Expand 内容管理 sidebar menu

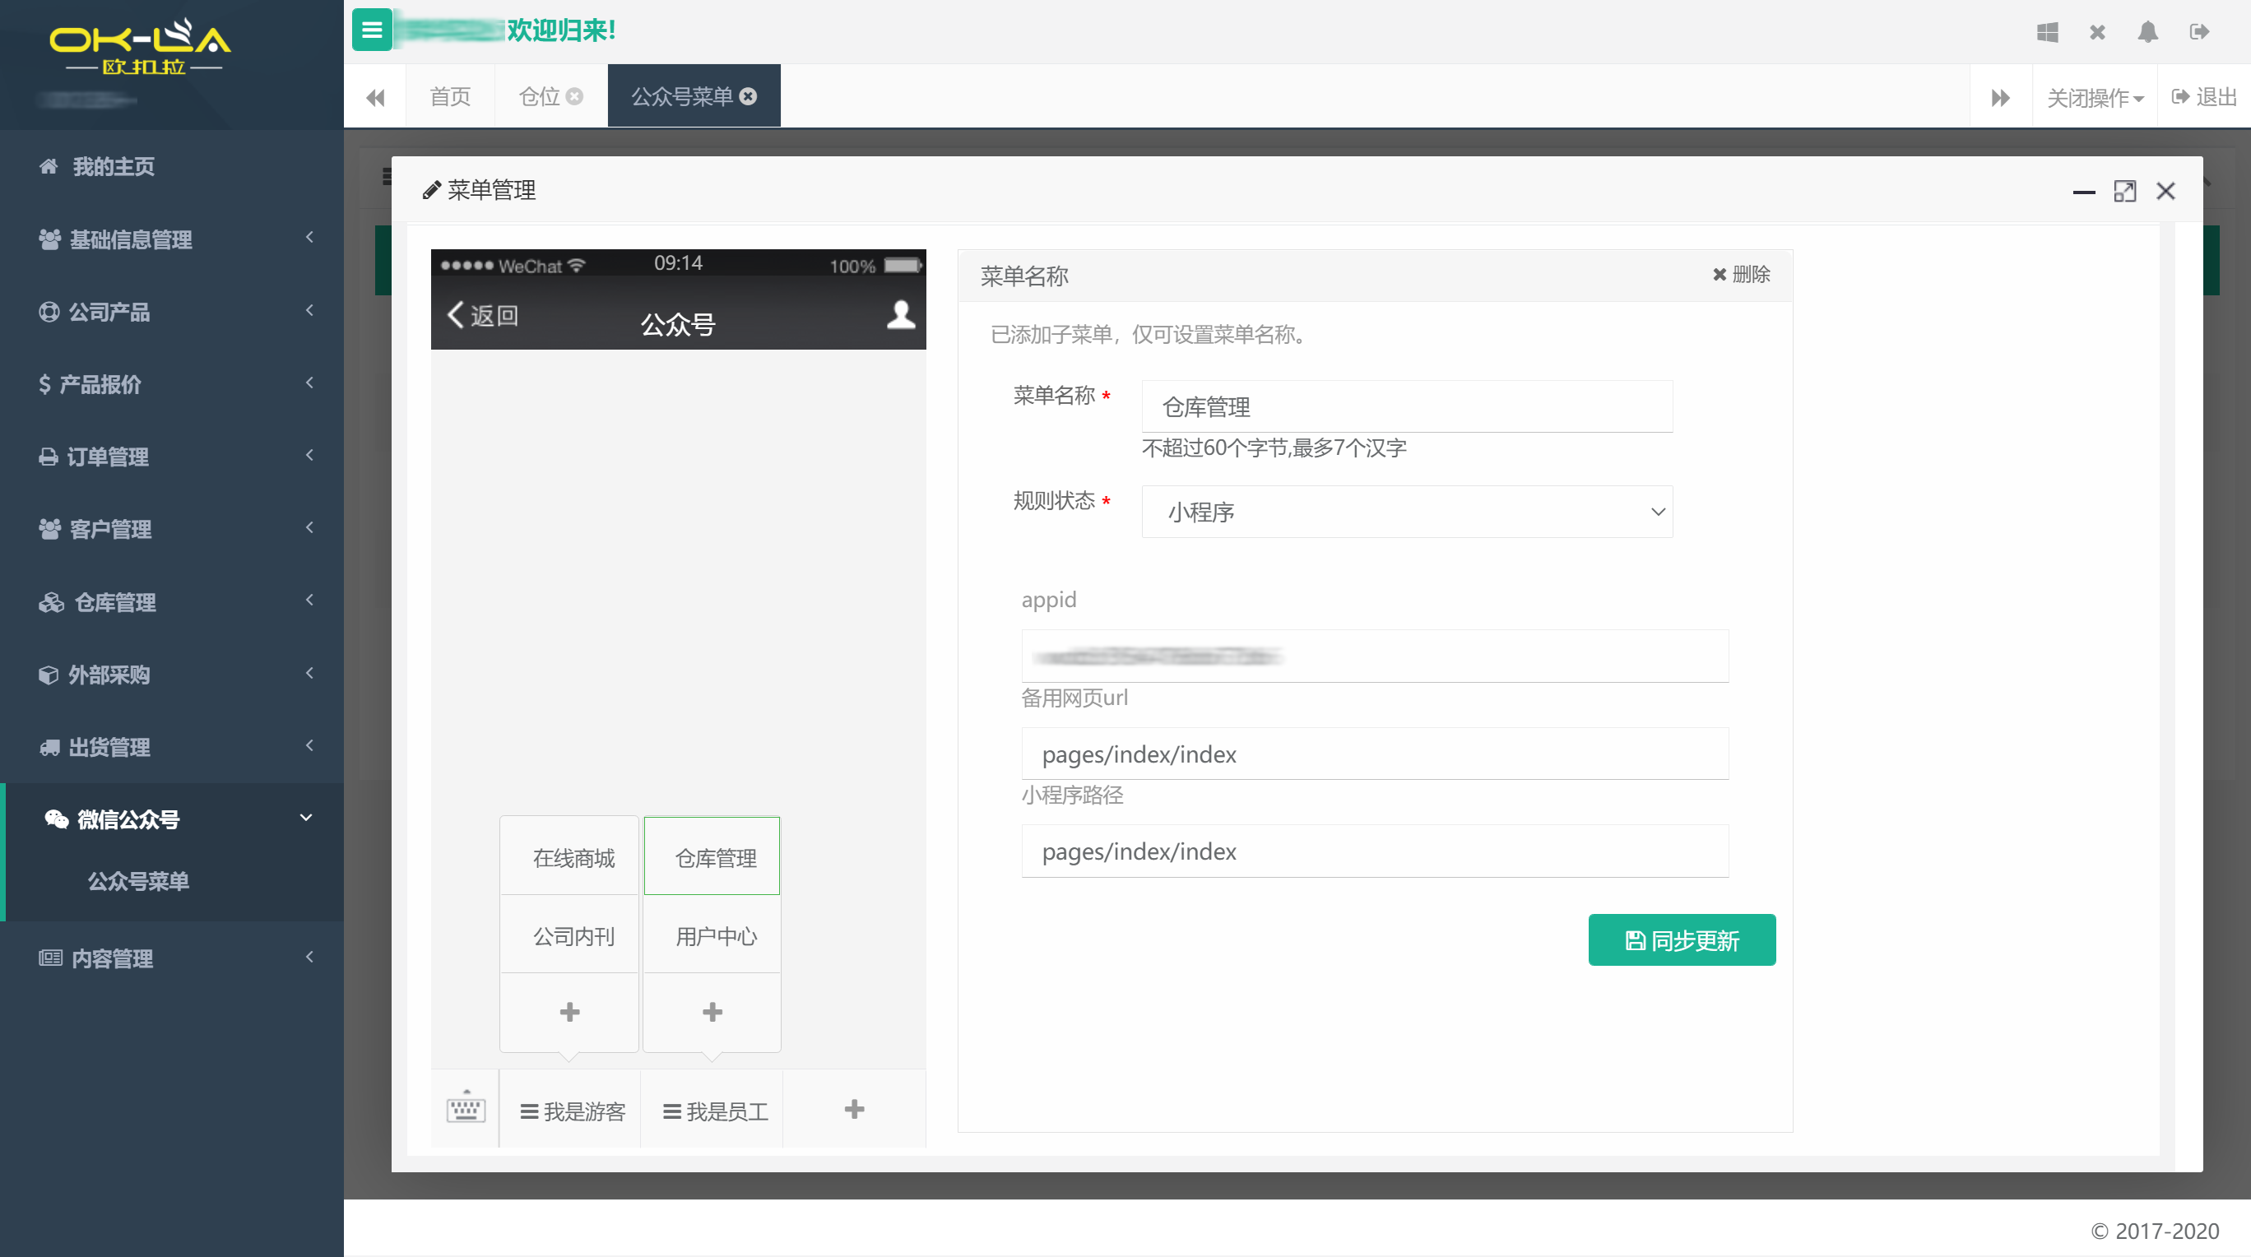[172, 958]
